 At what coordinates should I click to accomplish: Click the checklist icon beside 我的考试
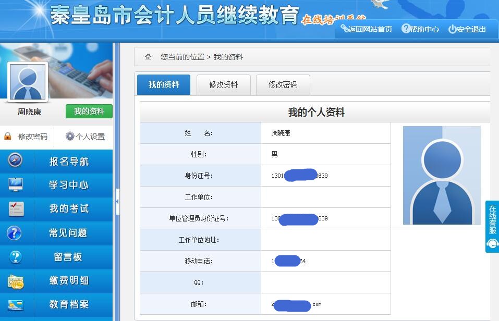pos(16,208)
